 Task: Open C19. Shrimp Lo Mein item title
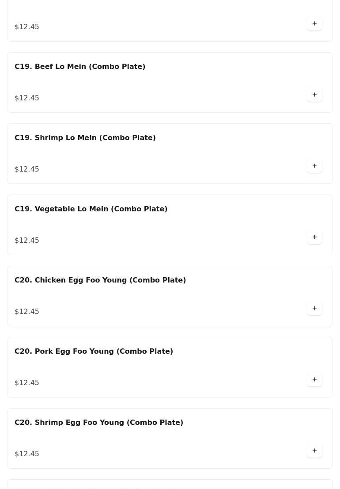pos(85,138)
